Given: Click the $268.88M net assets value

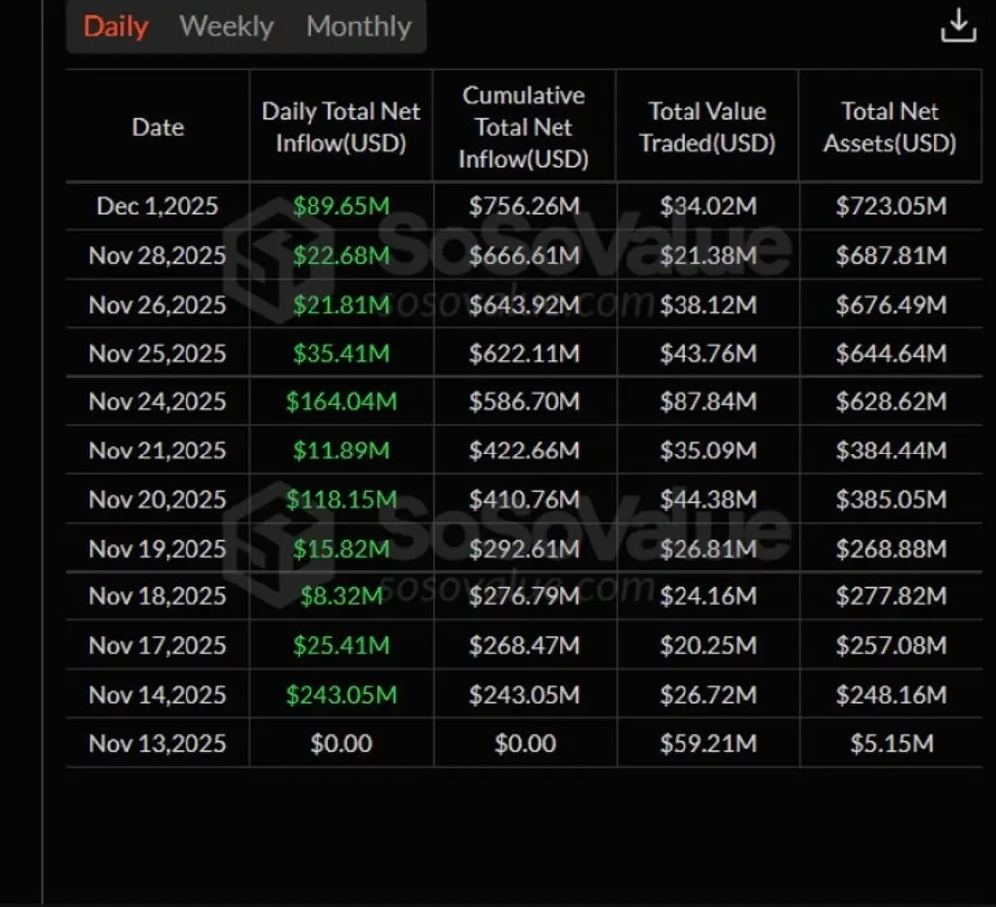Looking at the screenshot, I should [x=892, y=548].
